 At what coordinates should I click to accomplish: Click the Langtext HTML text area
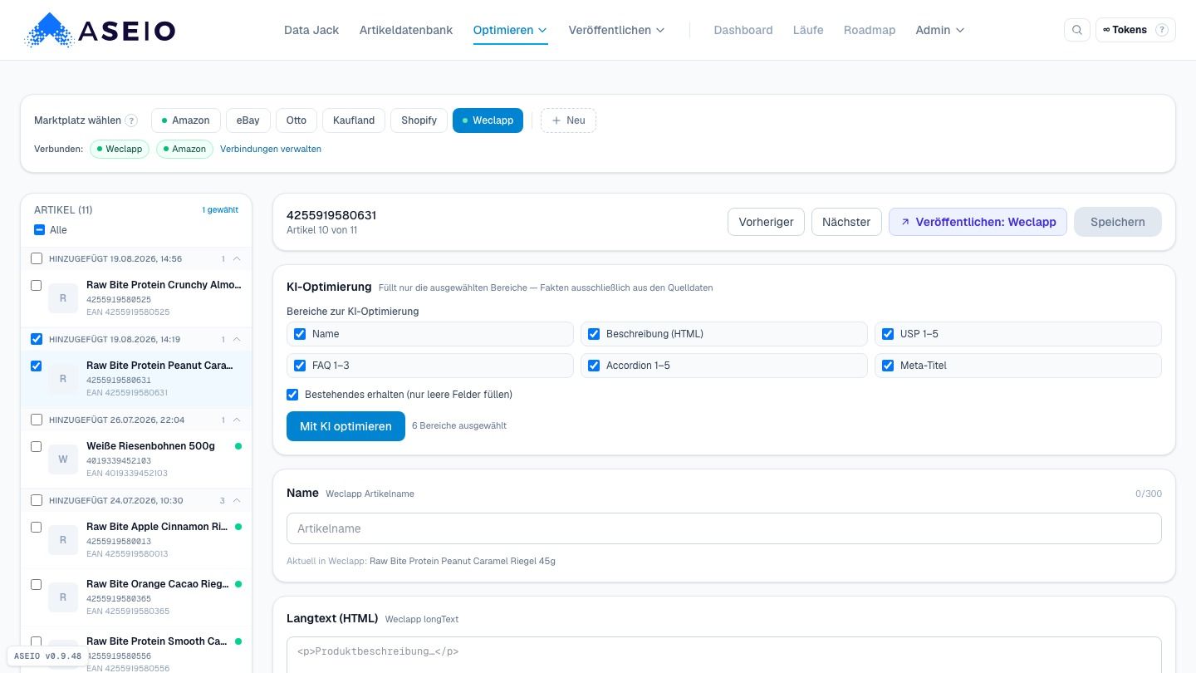click(x=723, y=655)
